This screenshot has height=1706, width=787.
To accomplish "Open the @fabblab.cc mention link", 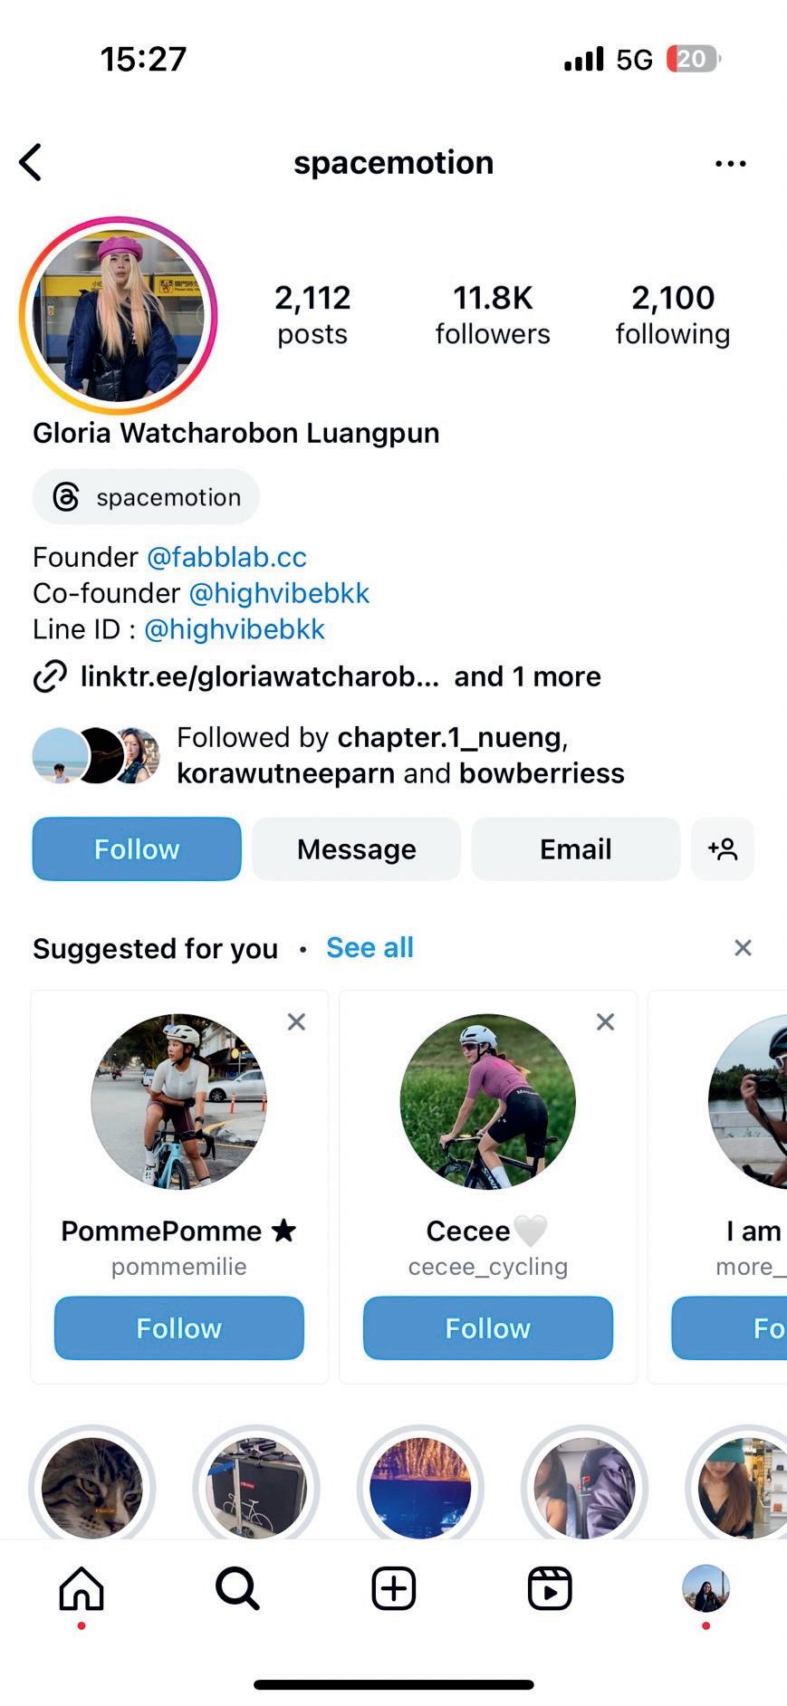I will point(226,557).
